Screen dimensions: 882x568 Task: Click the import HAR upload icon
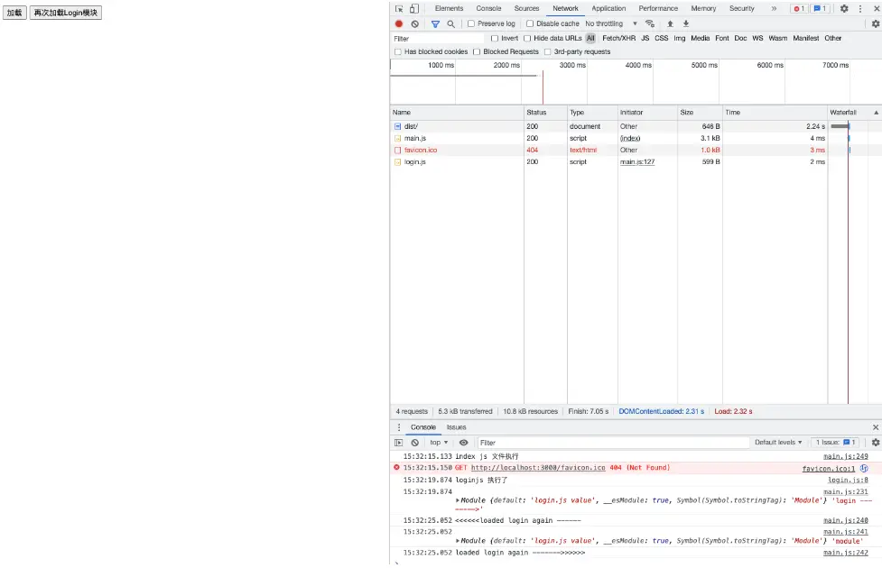[x=670, y=24]
